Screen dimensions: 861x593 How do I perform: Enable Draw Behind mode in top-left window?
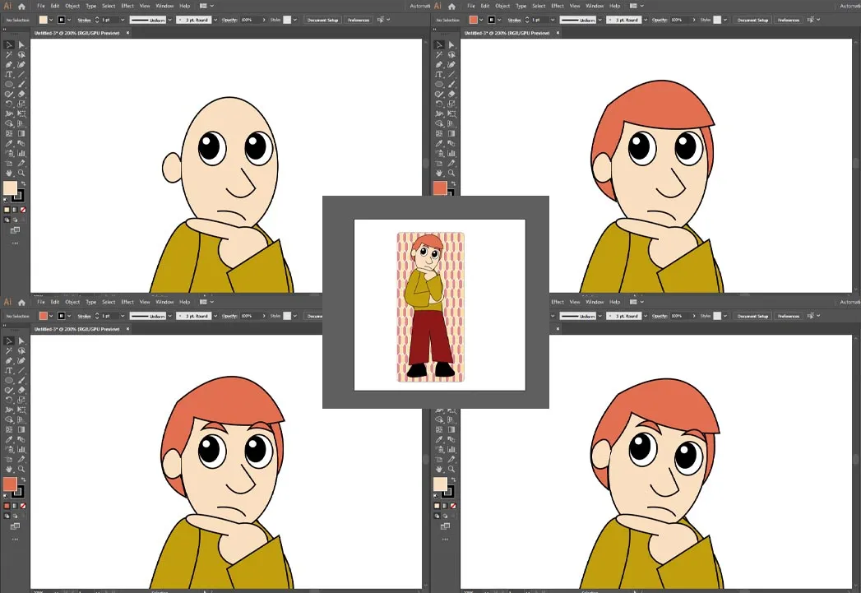[x=15, y=220]
